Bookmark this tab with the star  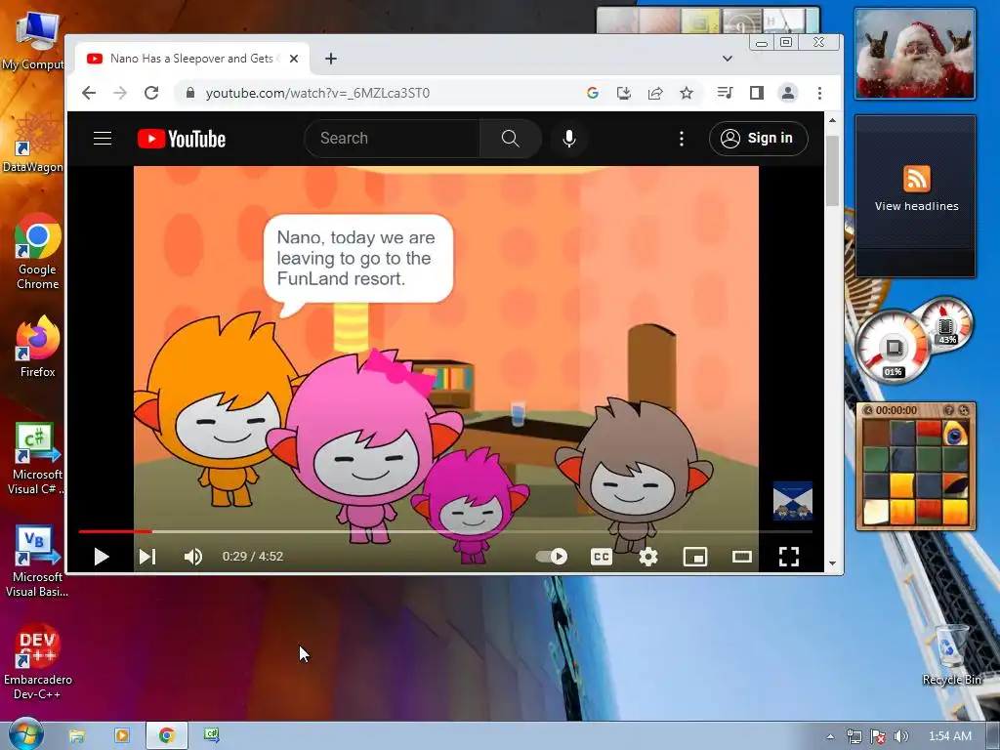[687, 93]
